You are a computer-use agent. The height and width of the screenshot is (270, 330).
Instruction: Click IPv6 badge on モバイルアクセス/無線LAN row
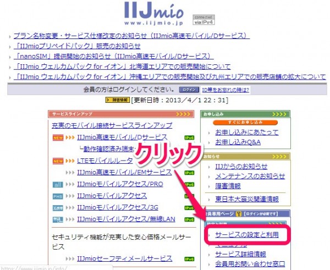(189, 220)
